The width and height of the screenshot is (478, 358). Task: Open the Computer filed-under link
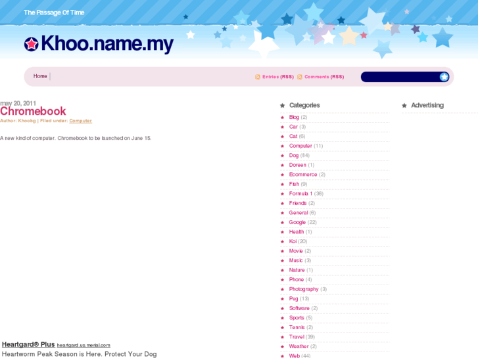[80, 121]
